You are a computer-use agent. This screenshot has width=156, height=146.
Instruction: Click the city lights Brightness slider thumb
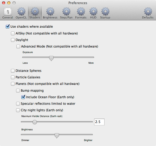[x=57, y=135]
